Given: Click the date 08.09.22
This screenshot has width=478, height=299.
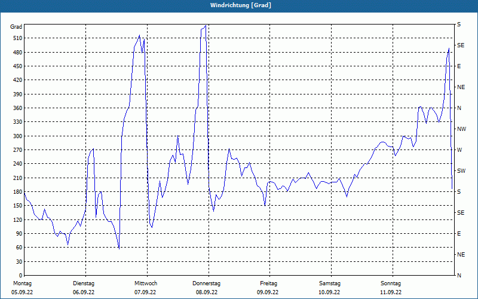Looking at the screenshot, I should click(207, 292).
